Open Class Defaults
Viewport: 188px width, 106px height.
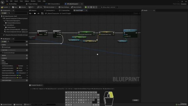[76, 7]
